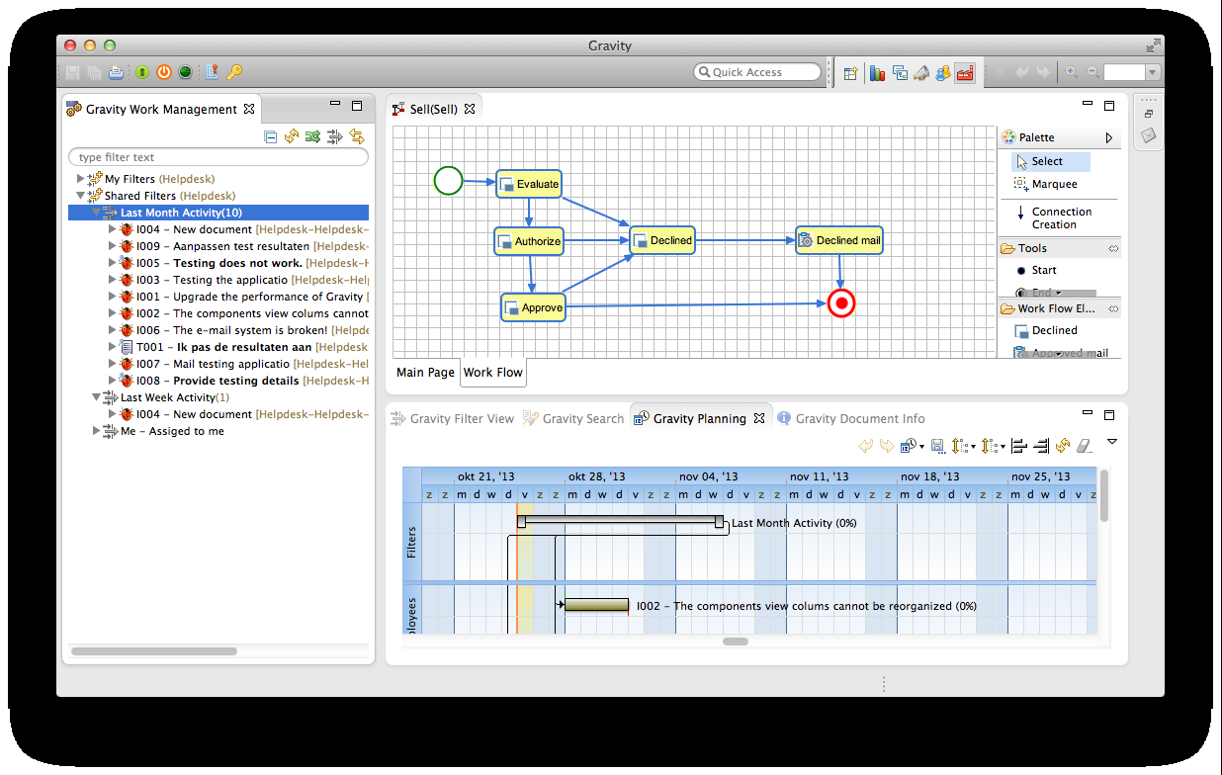Click the red factory perspective icon
Viewport: 1222px width, 775px height.
(965, 72)
